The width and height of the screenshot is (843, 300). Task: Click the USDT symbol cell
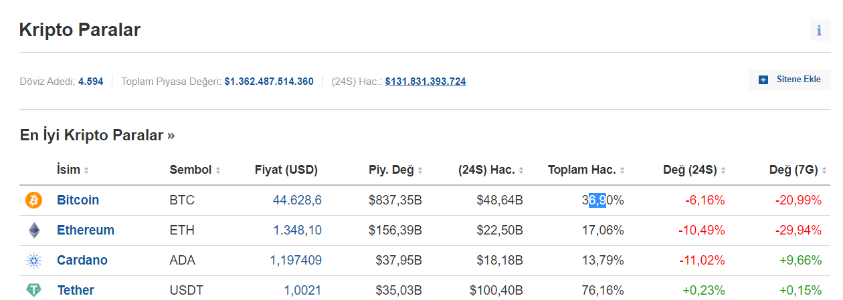(x=187, y=290)
